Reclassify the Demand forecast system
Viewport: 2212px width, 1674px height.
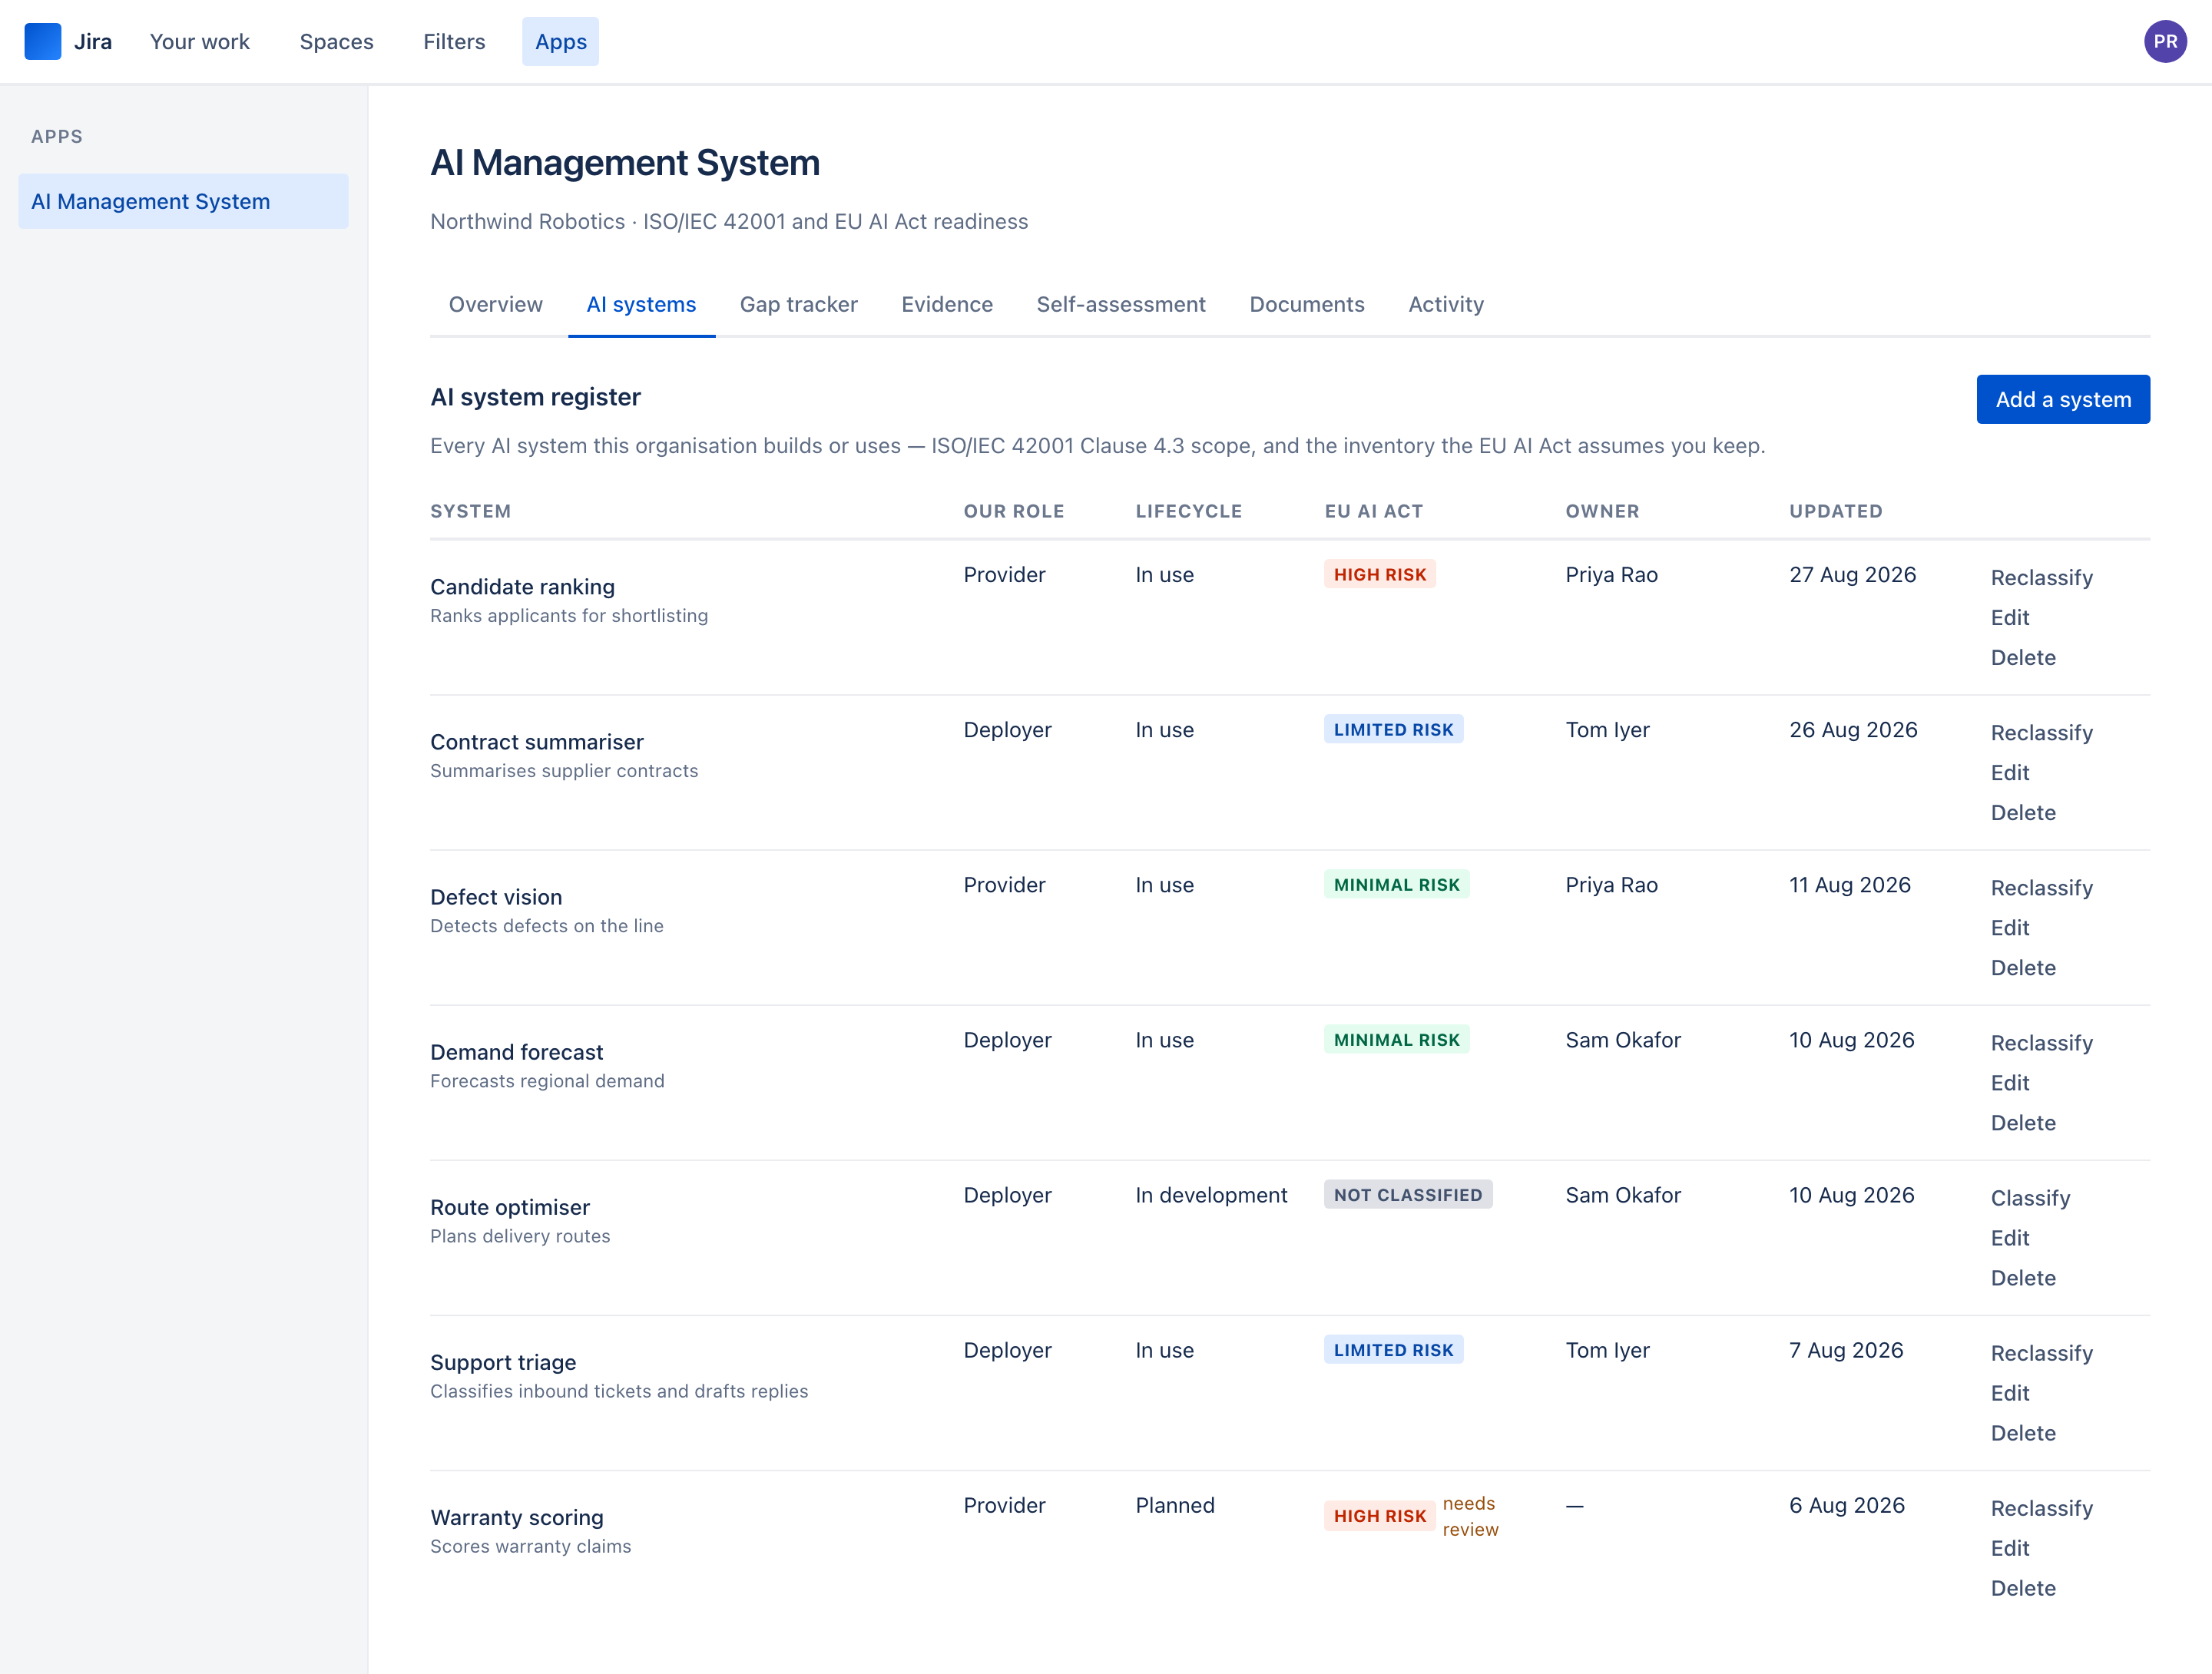point(2041,1043)
